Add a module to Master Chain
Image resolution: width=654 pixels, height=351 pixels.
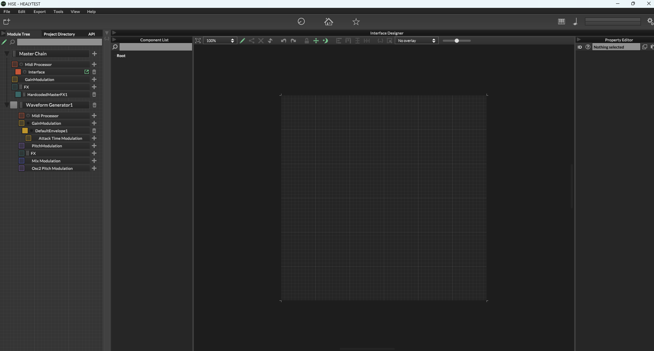(95, 54)
